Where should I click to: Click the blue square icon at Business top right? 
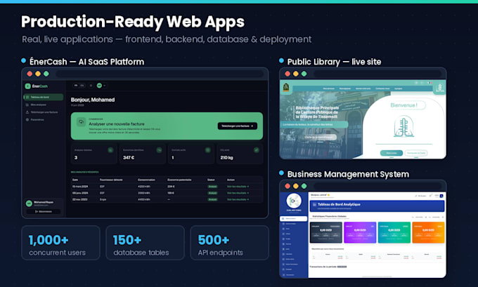441,196
